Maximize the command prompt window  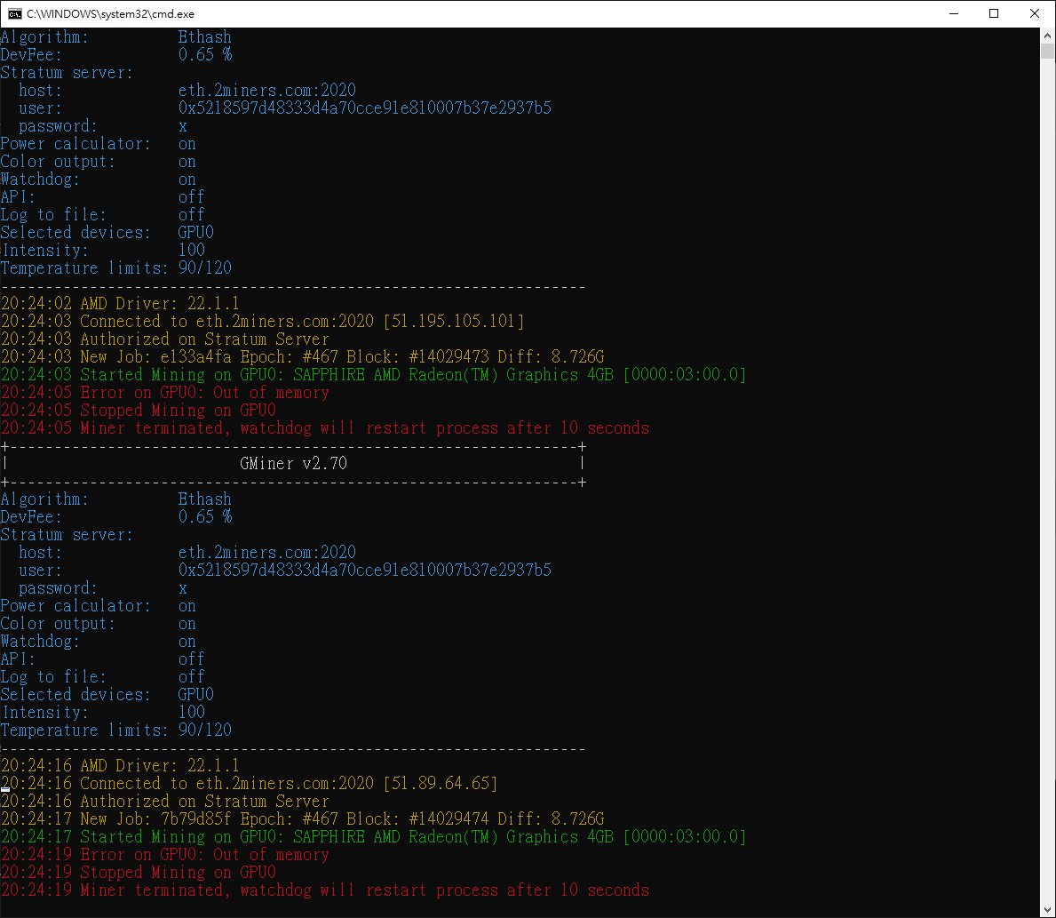point(994,13)
